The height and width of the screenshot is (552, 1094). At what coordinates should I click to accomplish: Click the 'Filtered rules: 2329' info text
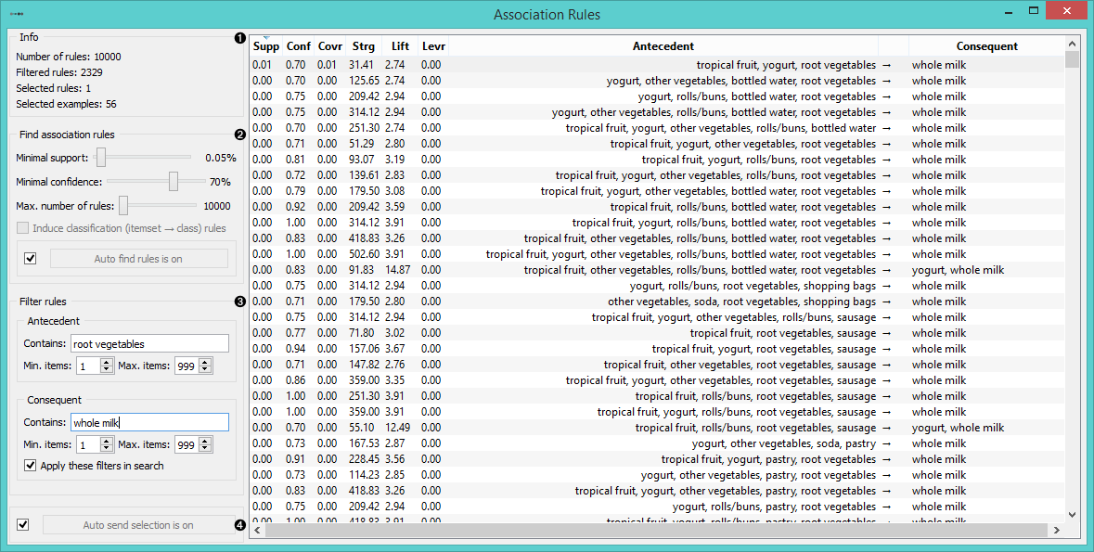click(x=59, y=72)
